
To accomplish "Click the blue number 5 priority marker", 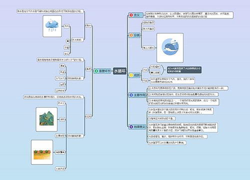I will click(x=131, y=95).
